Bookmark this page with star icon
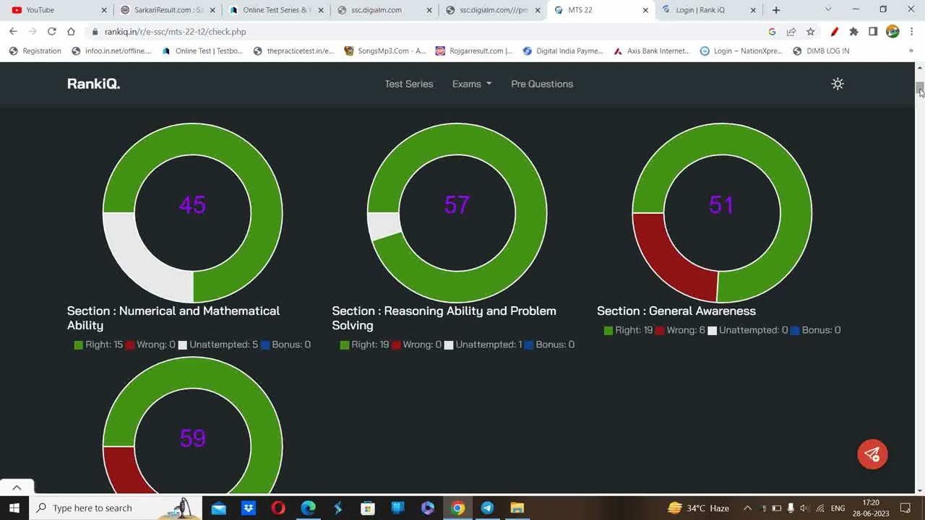 point(811,32)
